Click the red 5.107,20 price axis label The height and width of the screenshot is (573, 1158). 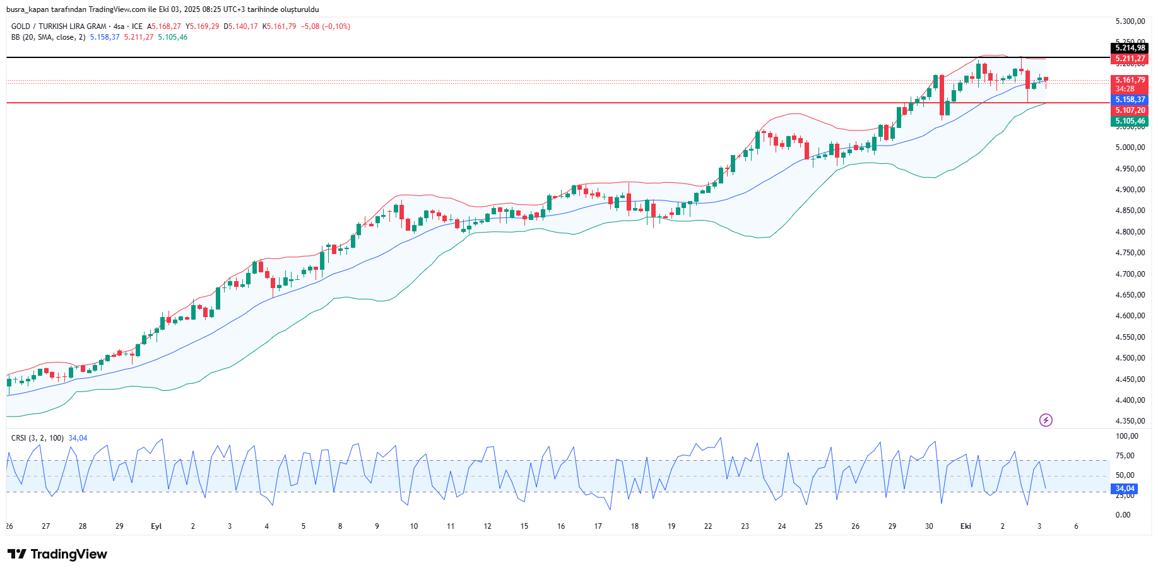coord(1130,110)
